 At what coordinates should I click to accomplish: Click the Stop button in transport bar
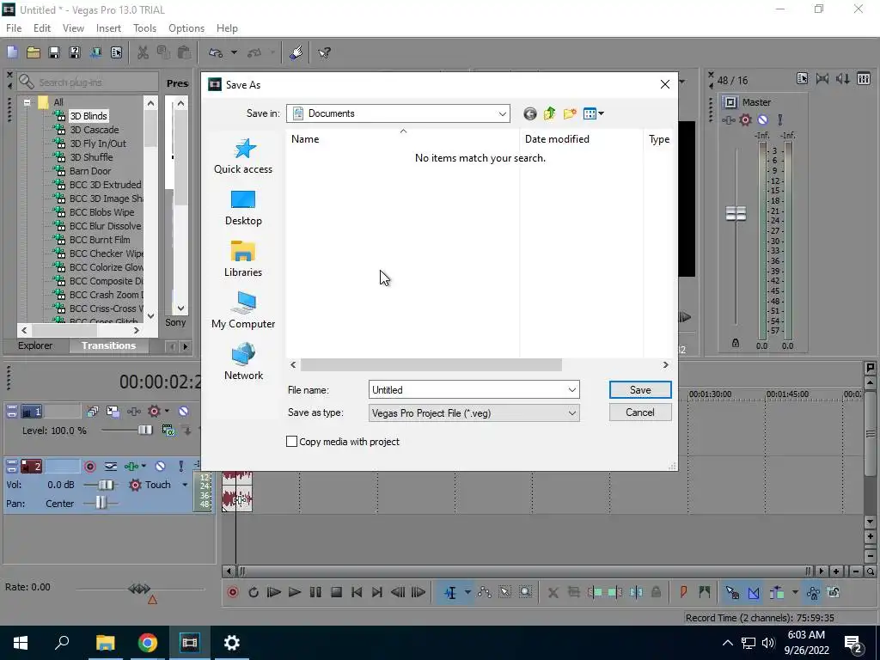336,592
